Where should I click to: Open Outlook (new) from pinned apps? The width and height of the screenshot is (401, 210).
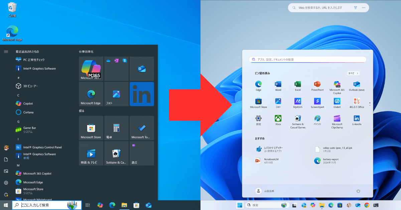357,86
